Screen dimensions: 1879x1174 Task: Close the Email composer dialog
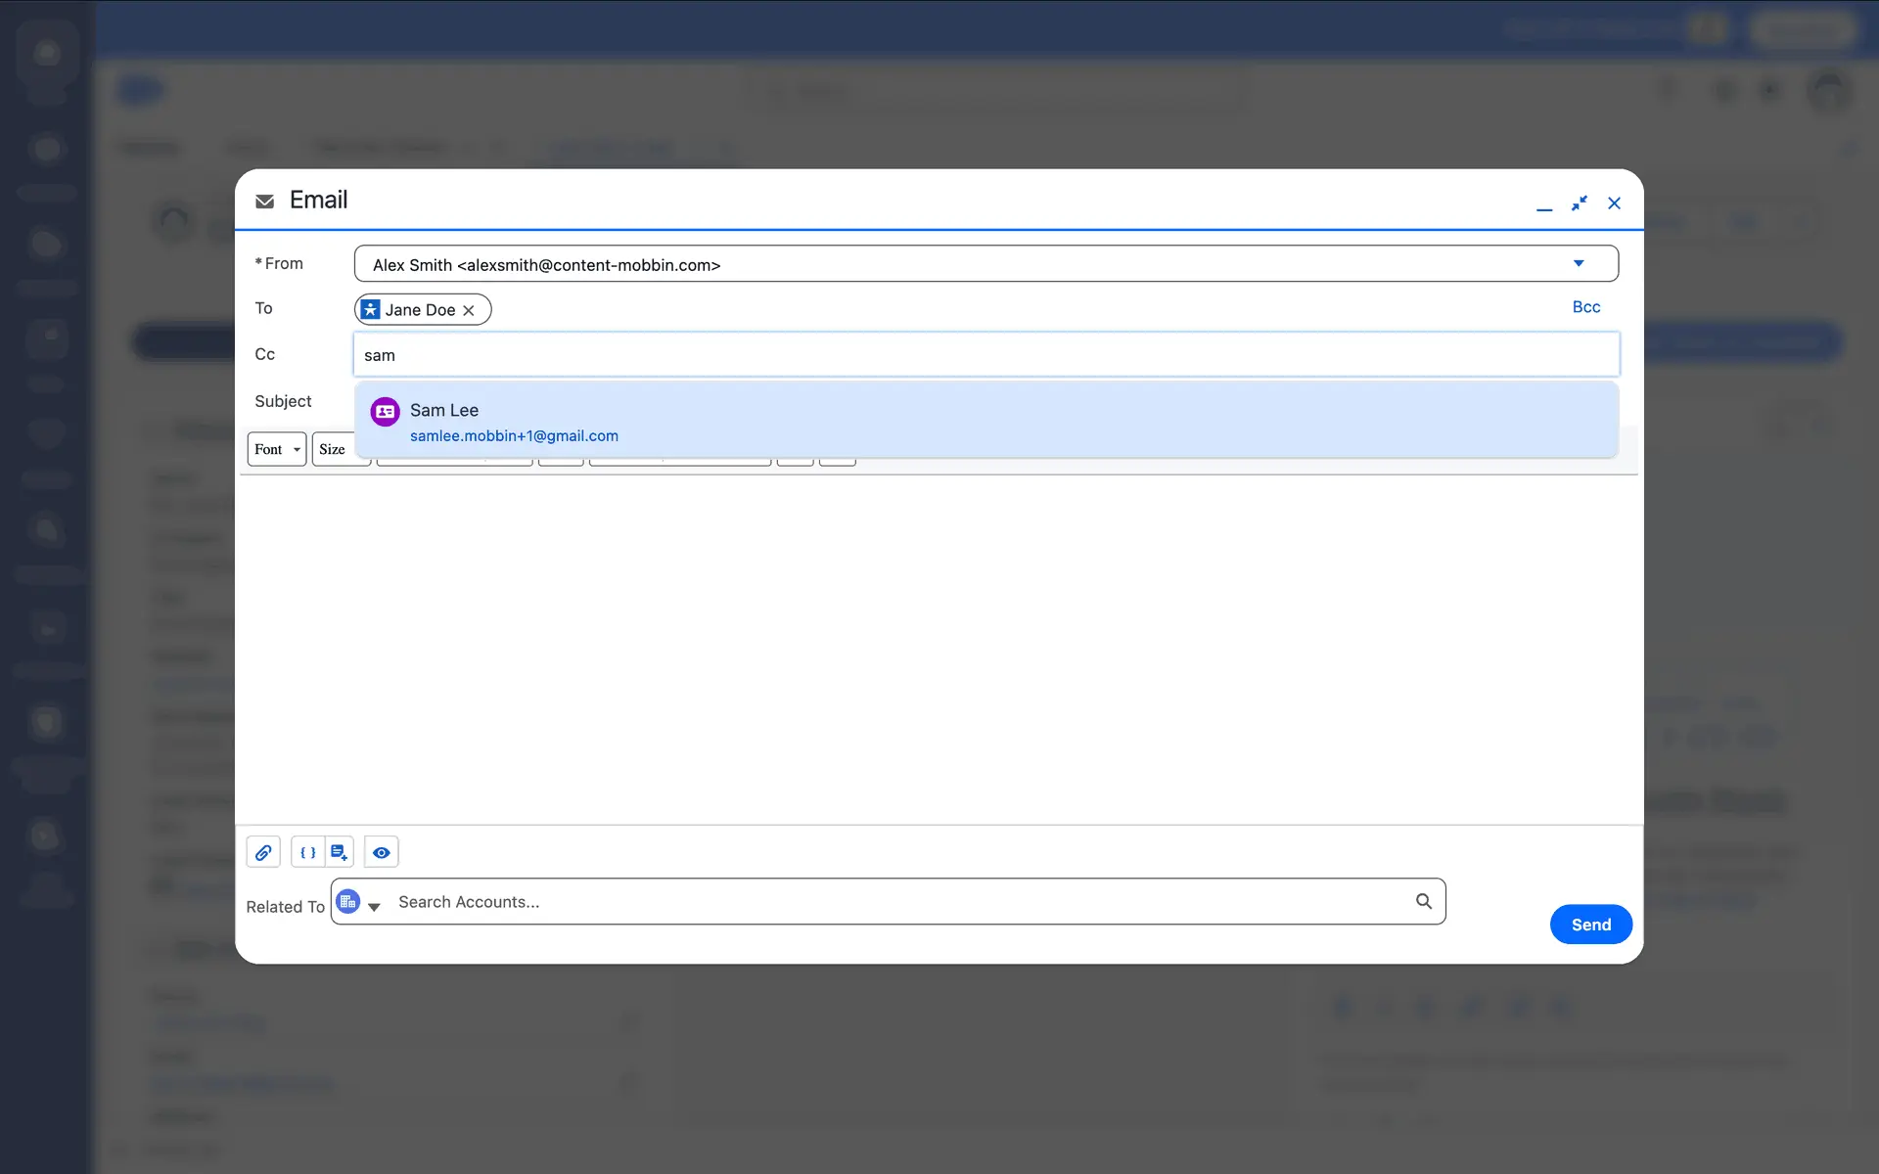1614,203
